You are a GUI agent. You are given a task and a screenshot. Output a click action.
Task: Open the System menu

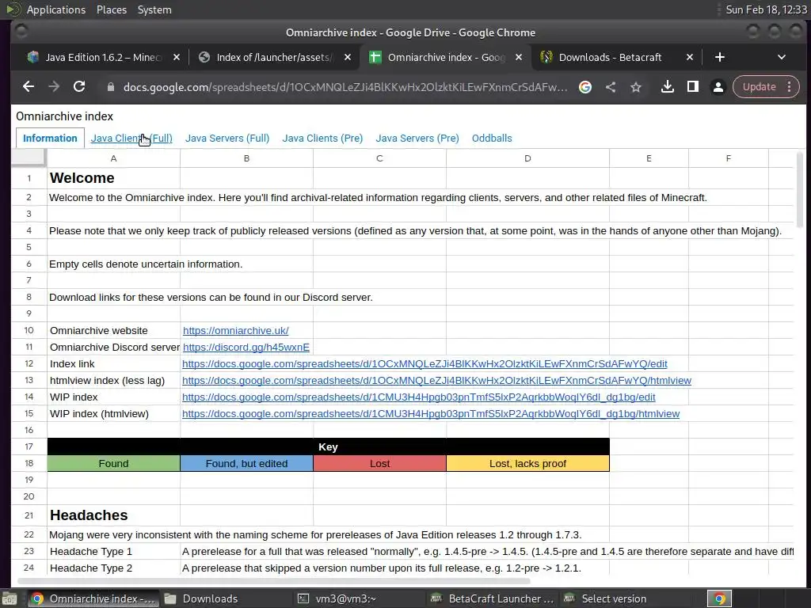click(154, 9)
